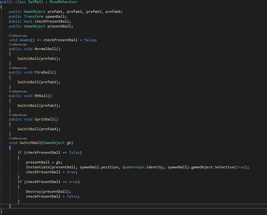Place cursor on the SwitchBall(prefab1) call
Screen dimensions: 267x215
(x=39, y=58)
